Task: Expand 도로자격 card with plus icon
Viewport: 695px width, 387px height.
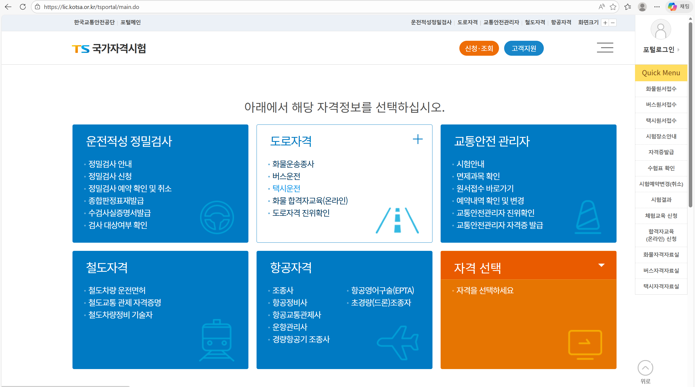Action: click(x=418, y=139)
